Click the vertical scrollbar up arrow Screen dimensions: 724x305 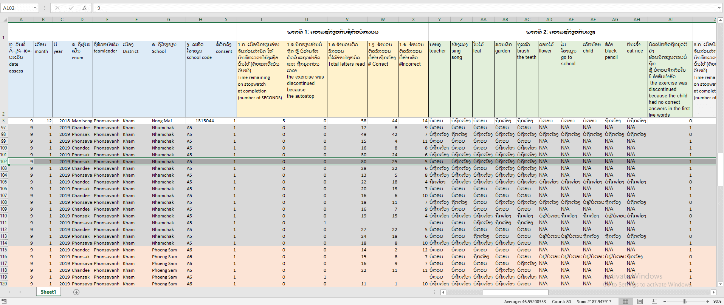[720, 20]
